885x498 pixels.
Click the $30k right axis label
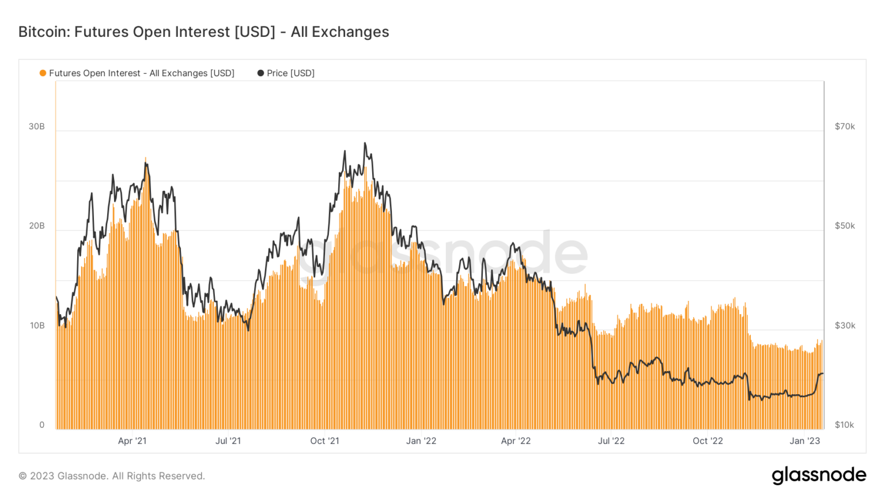pyautogui.click(x=845, y=326)
